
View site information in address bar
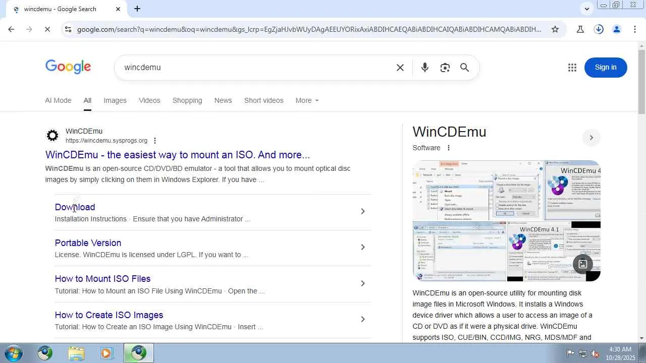pyautogui.click(x=68, y=29)
